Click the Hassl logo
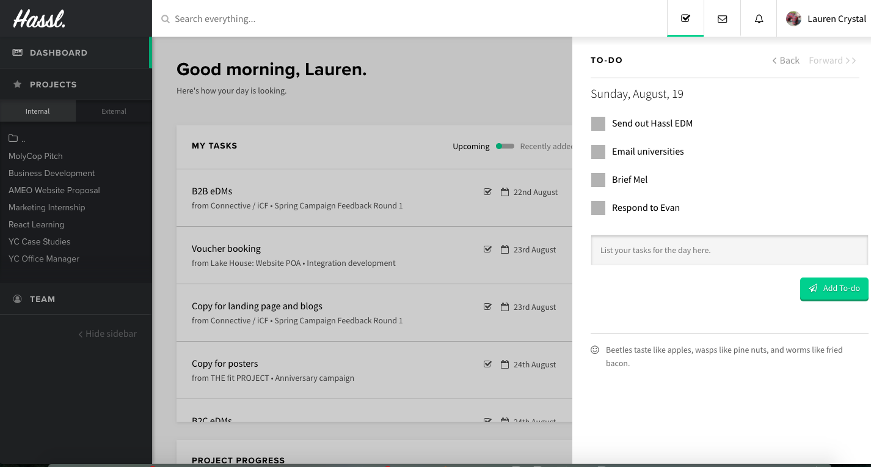The height and width of the screenshot is (467, 871). 39,19
